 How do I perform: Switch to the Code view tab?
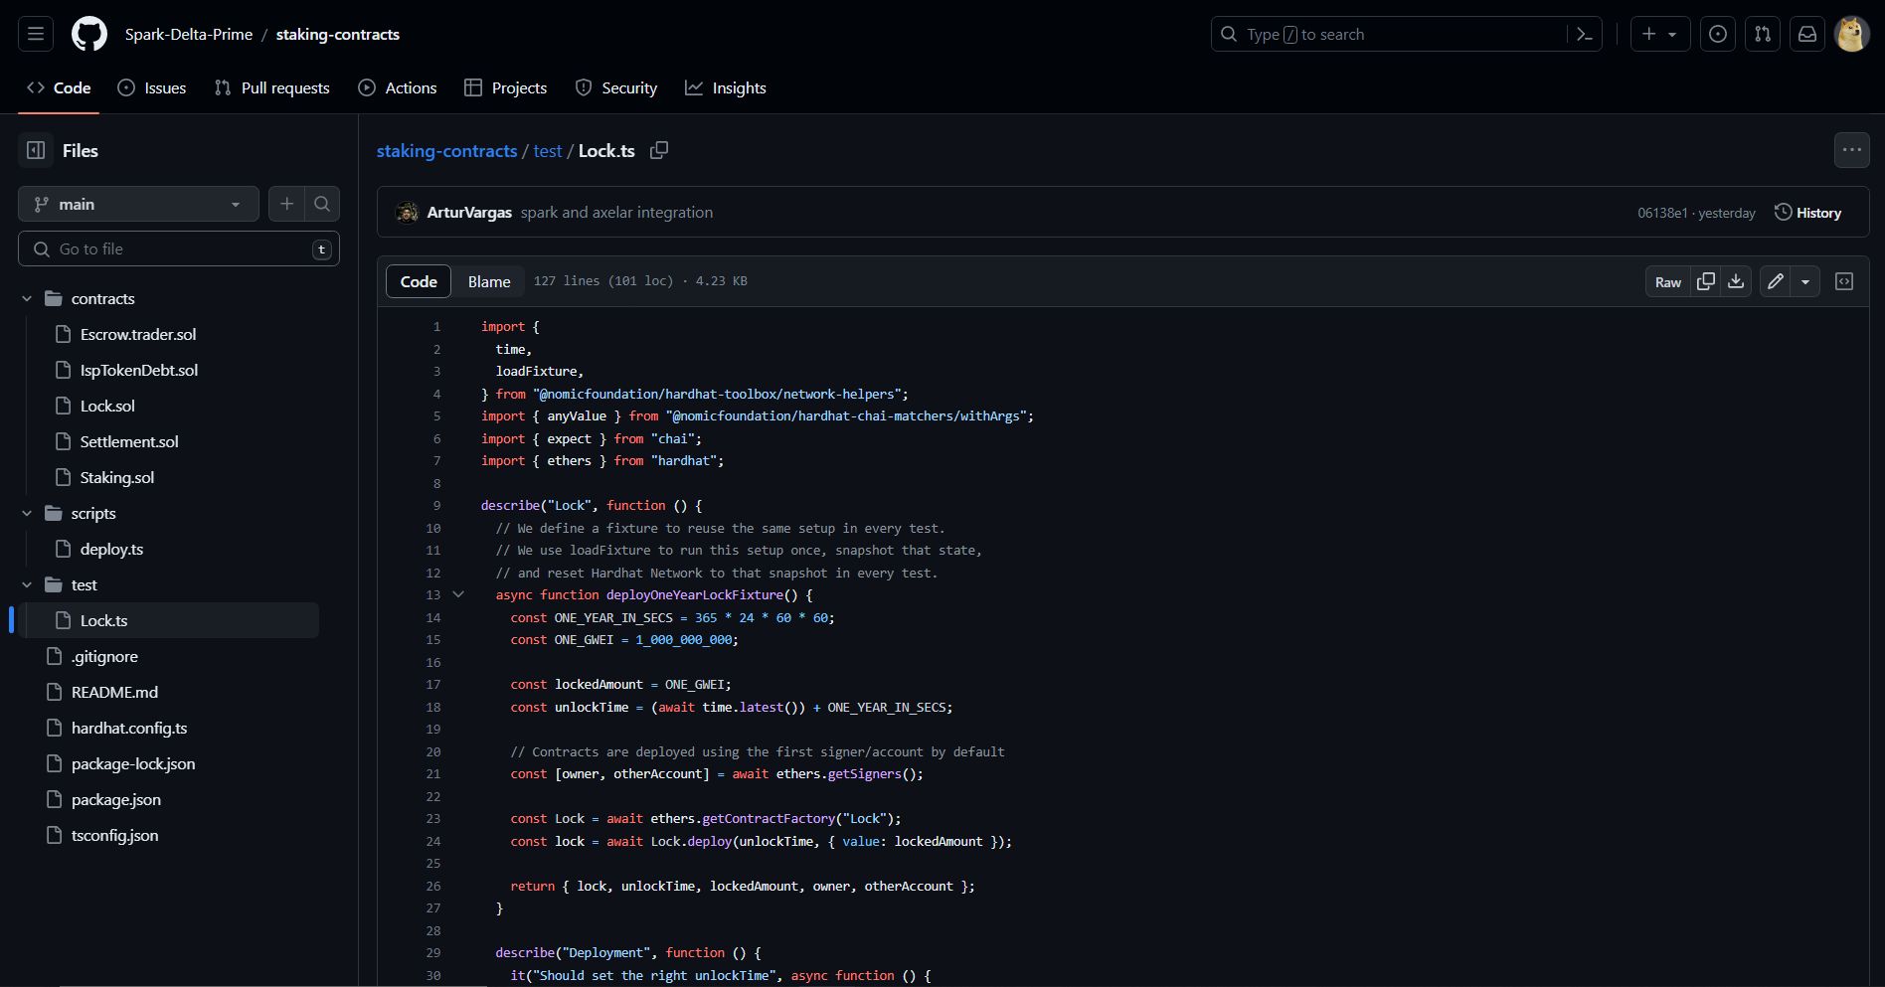pos(419,281)
